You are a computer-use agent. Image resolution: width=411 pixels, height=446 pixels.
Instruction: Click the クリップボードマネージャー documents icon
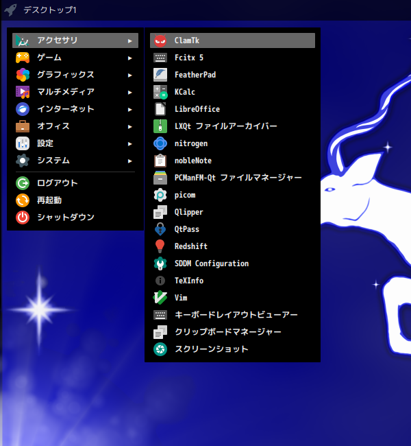click(x=160, y=332)
